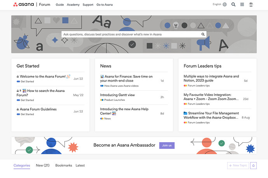Open Introducing the new Asana Help Center
The width and height of the screenshot is (268, 178).
[x=124, y=111]
